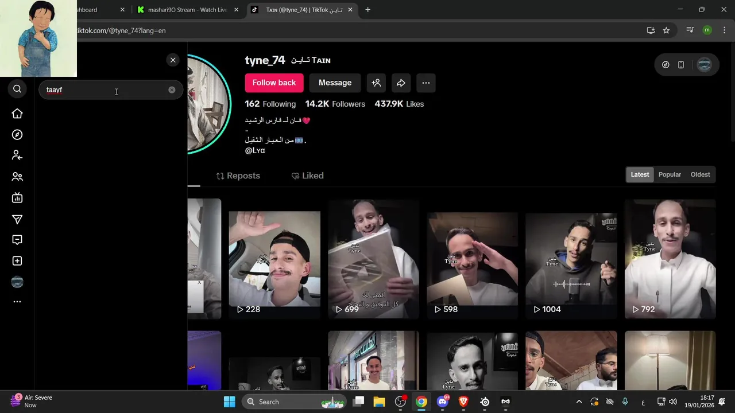
Task: Bookmark this page with the star icon
Action: (x=666, y=30)
